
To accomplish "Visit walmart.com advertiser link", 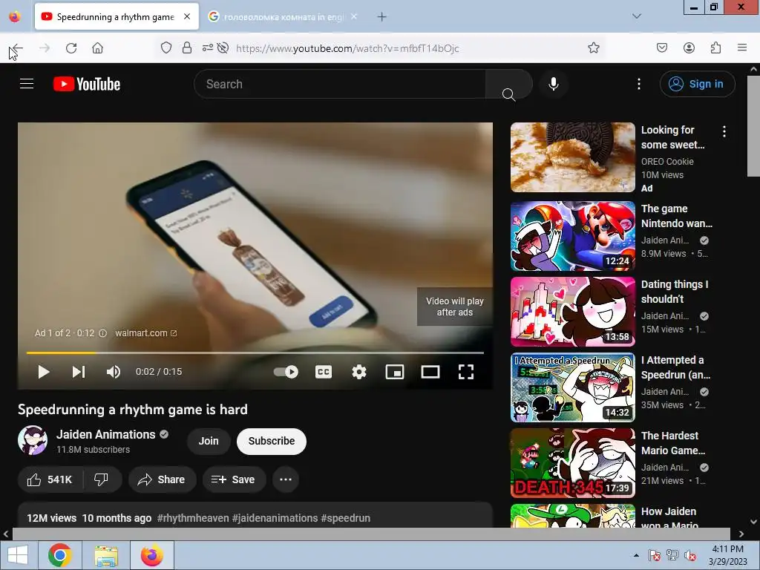I will (145, 333).
